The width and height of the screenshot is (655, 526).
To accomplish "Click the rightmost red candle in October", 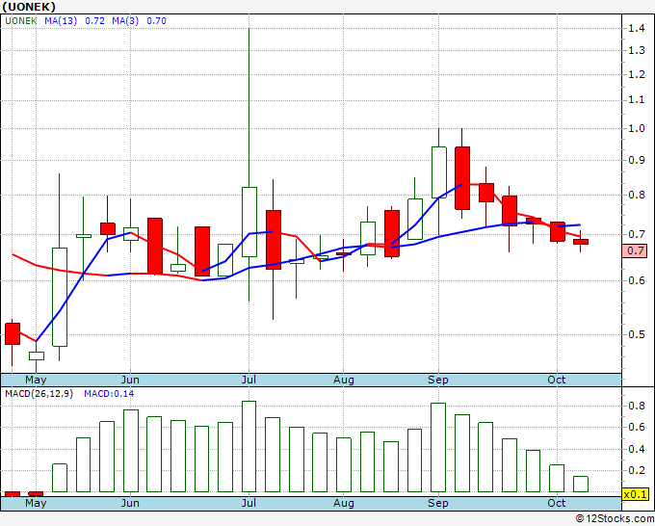I will (x=581, y=242).
